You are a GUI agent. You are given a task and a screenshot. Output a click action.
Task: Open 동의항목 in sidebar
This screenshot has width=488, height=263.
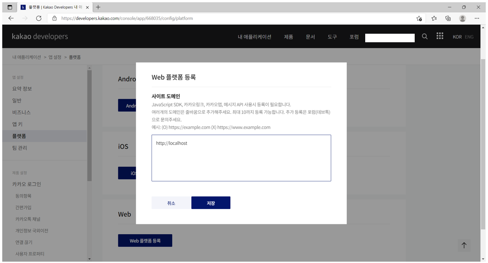pyautogui.click(x=23, y=196)
